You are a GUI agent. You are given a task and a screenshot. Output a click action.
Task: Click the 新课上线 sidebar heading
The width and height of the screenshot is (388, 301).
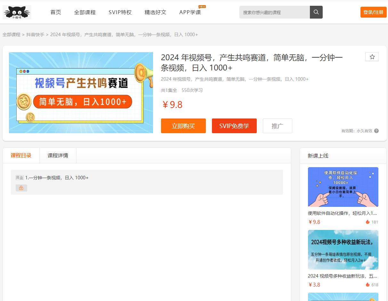318,156
